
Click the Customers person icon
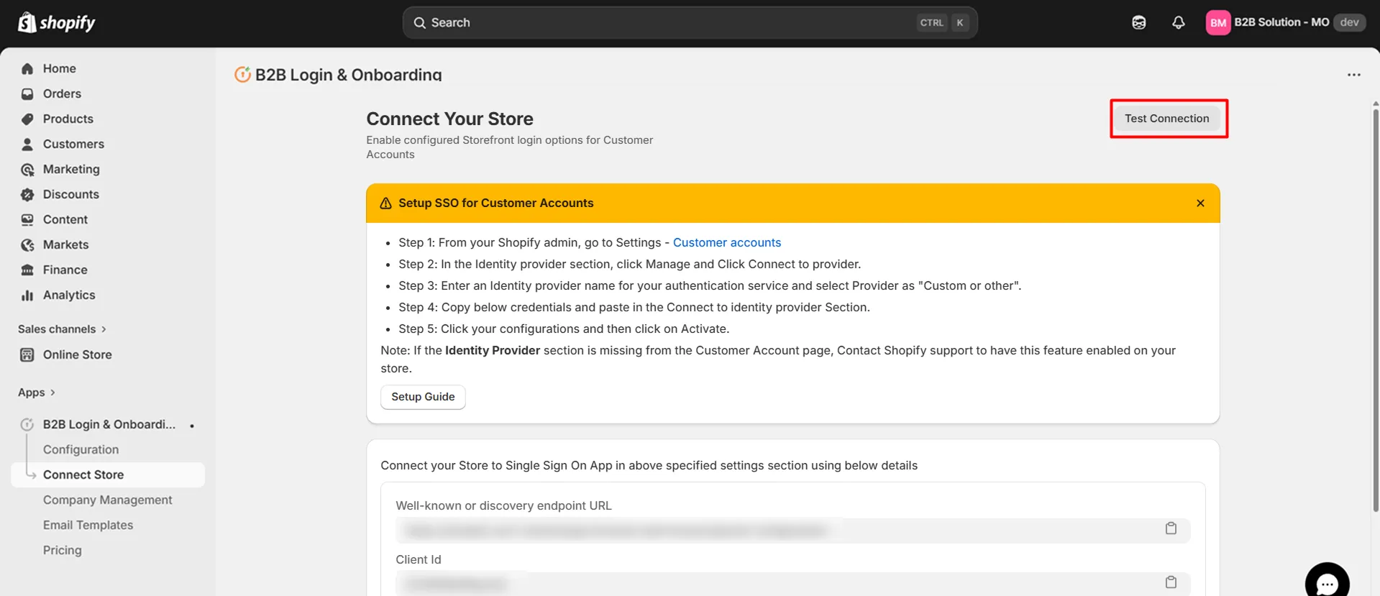tap(27, 145)
